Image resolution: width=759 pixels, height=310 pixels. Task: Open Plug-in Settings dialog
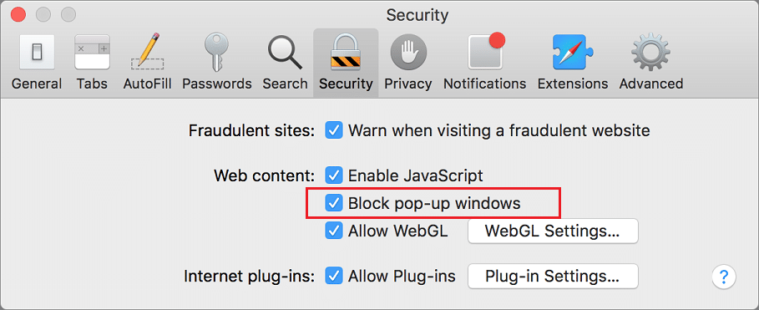tap(553, 276)
